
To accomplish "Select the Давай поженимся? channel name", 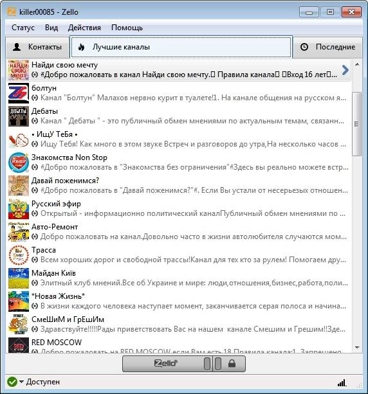I will tap(66, 181).
